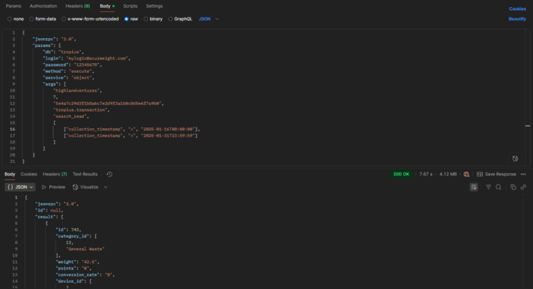
Task: Click the "result" key in response
Action: (45, 217)
